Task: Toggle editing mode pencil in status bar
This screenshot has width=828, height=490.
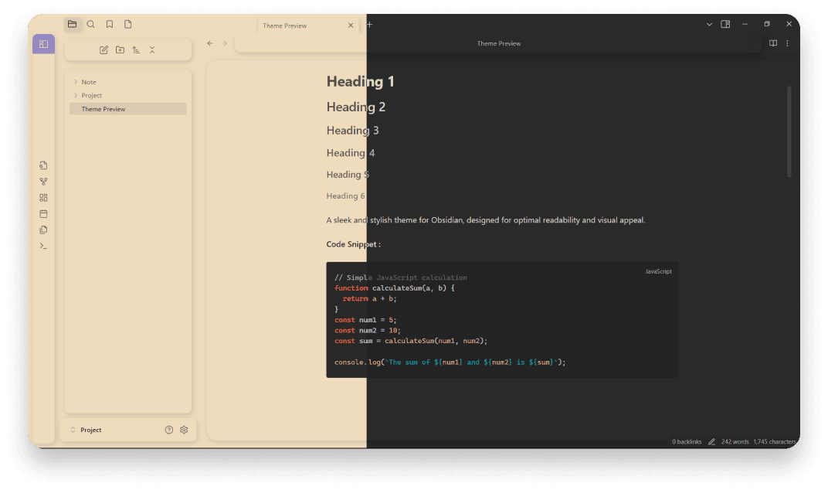Action: (711, 441)
